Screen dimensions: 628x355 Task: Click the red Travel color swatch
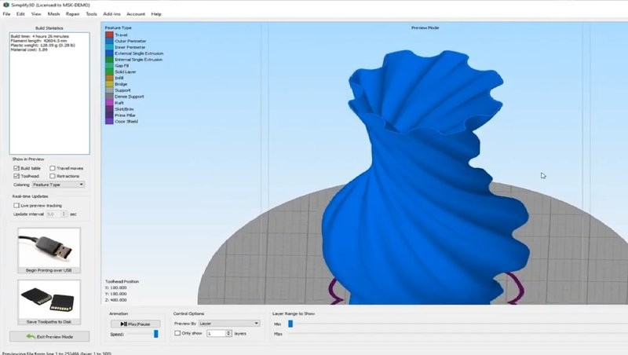coord(109,35)
